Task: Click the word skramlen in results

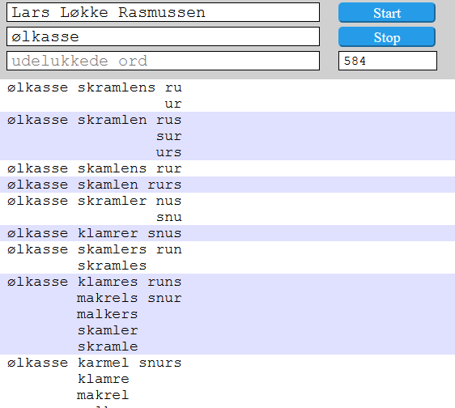Action: coord(112,120)
